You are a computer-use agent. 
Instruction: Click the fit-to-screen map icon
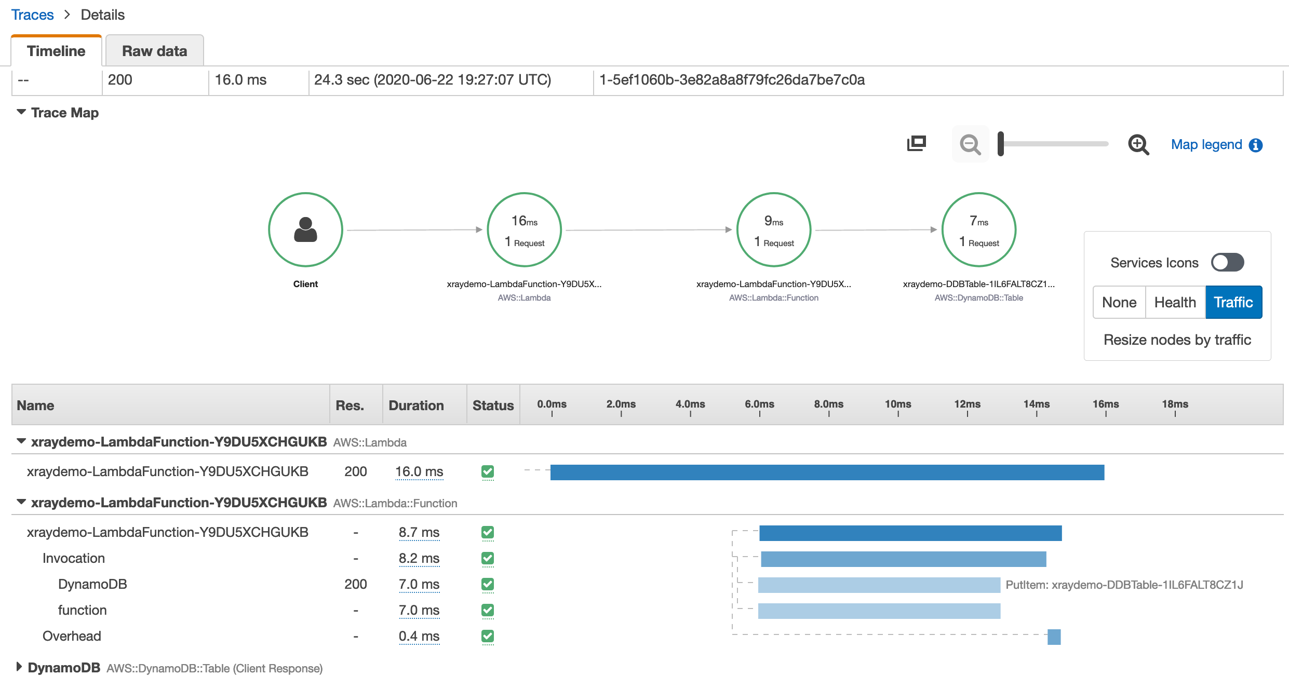pos(916,143)
